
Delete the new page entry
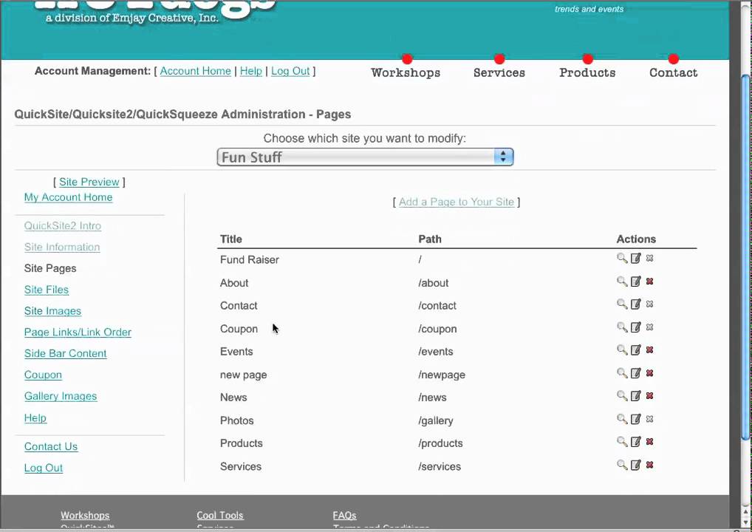pyautogui.click(x=650, y=373)
